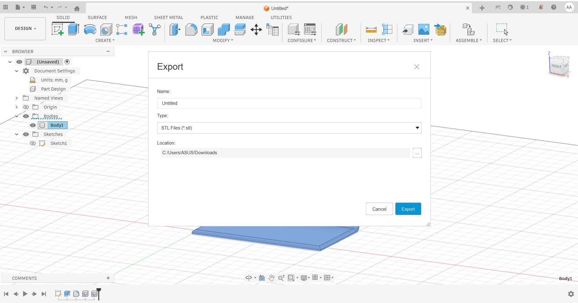The width and height of the screenshot is (578, 303).
Task: Open the DESIGN workspace dropdown
Action: pos(25,29)
